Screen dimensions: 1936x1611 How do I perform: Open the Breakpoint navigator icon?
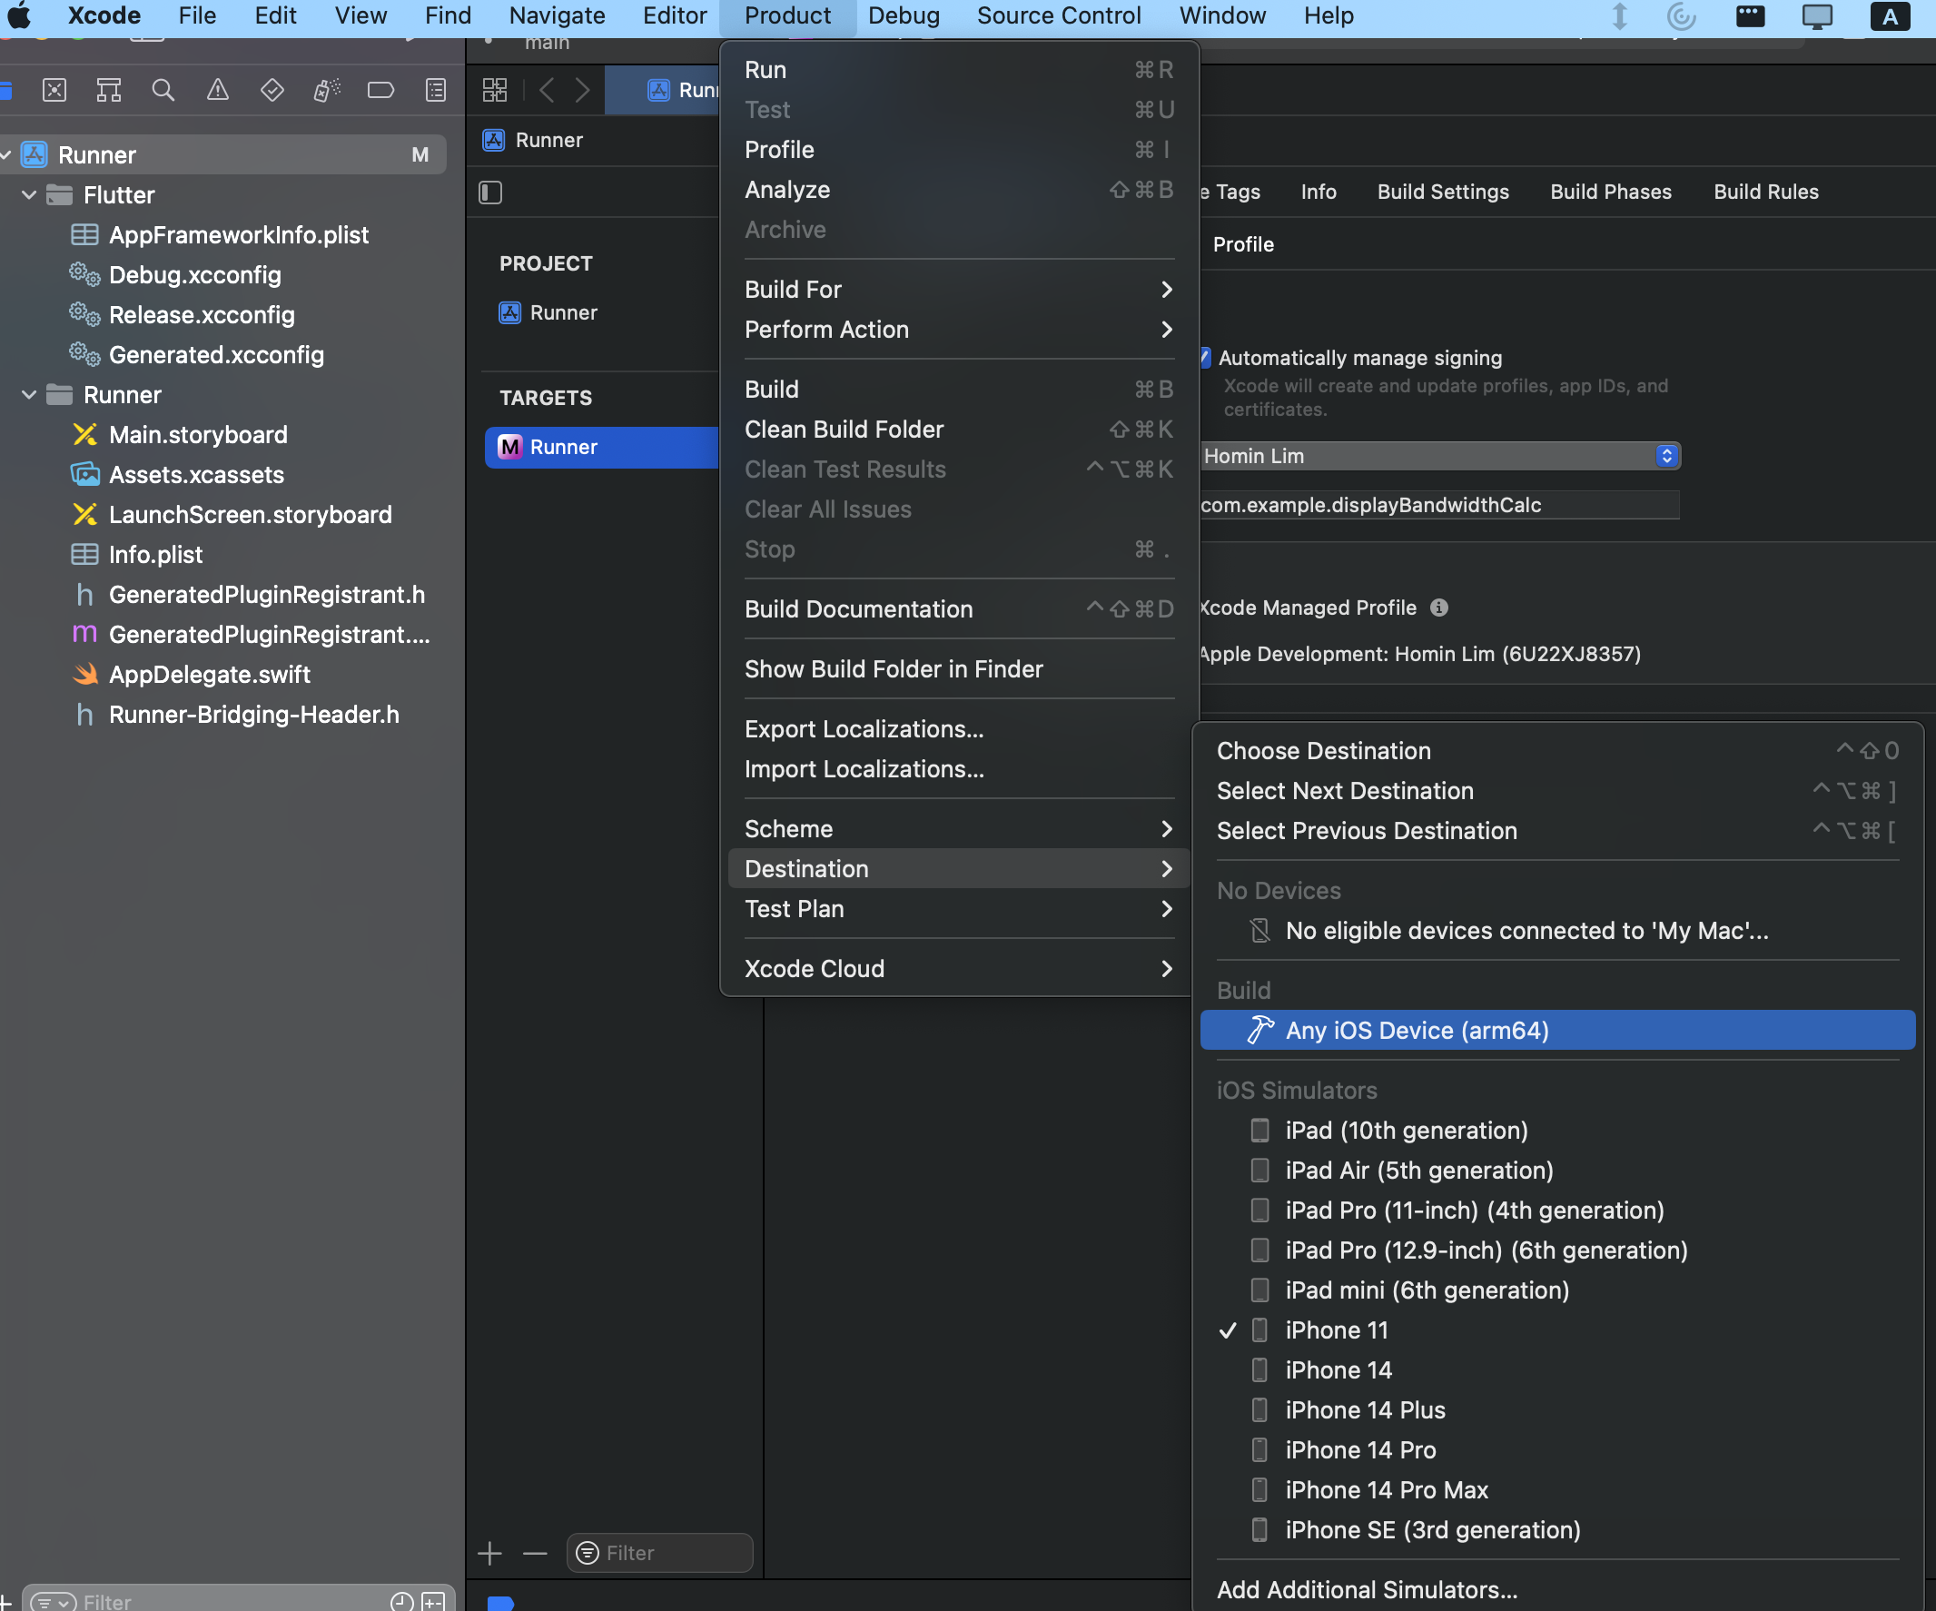(380, 89)
